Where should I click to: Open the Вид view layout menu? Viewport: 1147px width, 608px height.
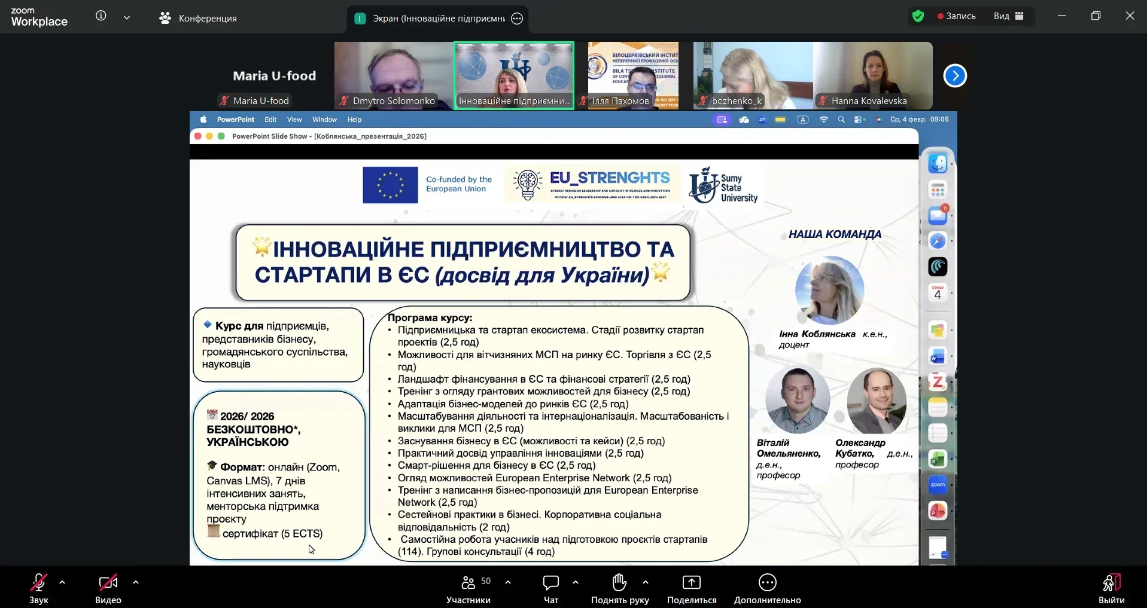(1009, 16)
